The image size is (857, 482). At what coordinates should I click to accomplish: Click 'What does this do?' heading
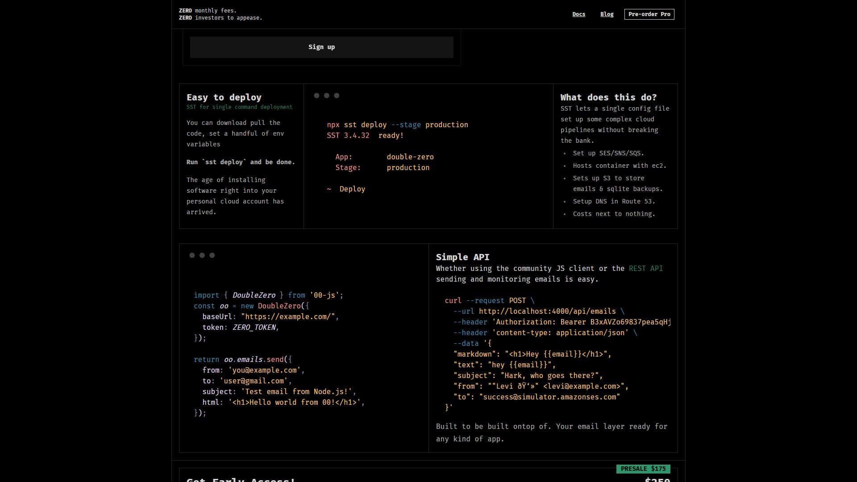[x=608, y=97]
